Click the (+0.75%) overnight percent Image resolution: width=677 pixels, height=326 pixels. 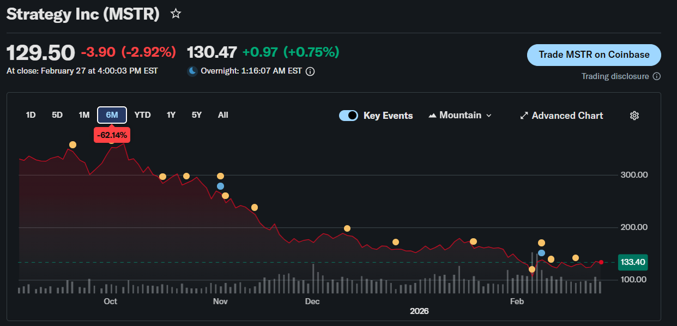point(311,52)
